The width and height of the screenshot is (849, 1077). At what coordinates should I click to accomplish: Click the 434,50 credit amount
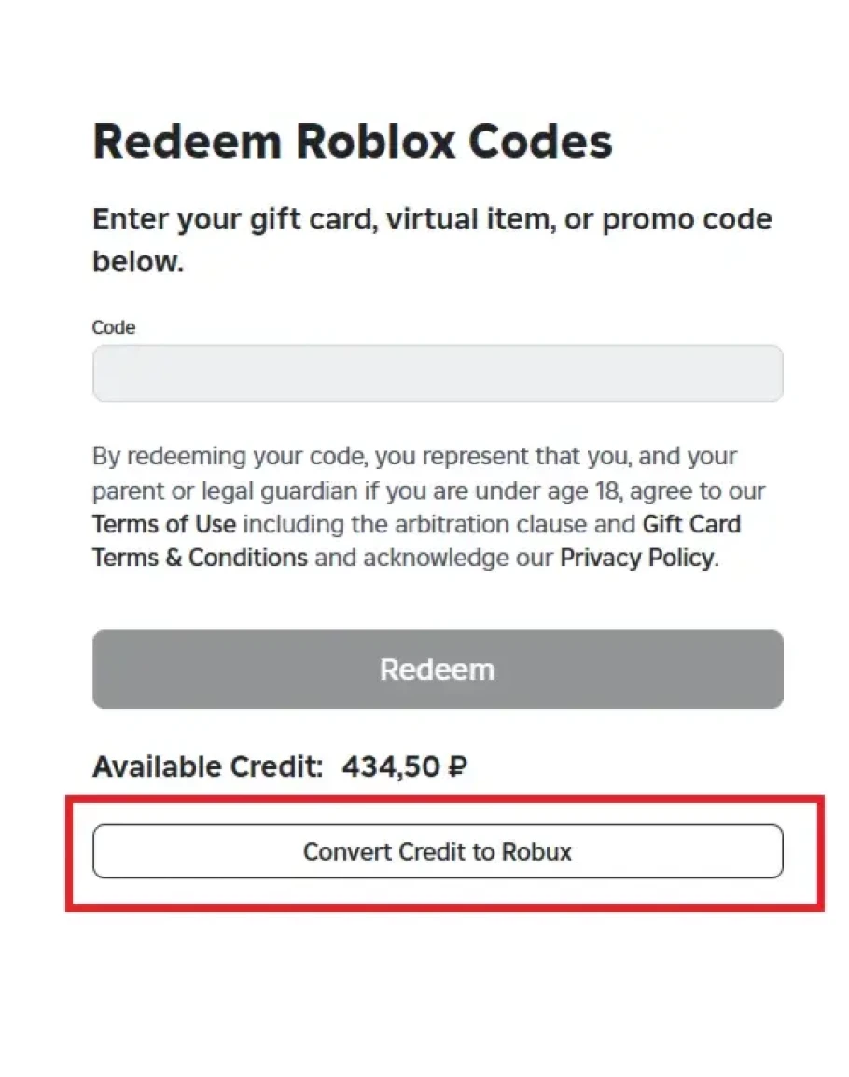(390, 767)
